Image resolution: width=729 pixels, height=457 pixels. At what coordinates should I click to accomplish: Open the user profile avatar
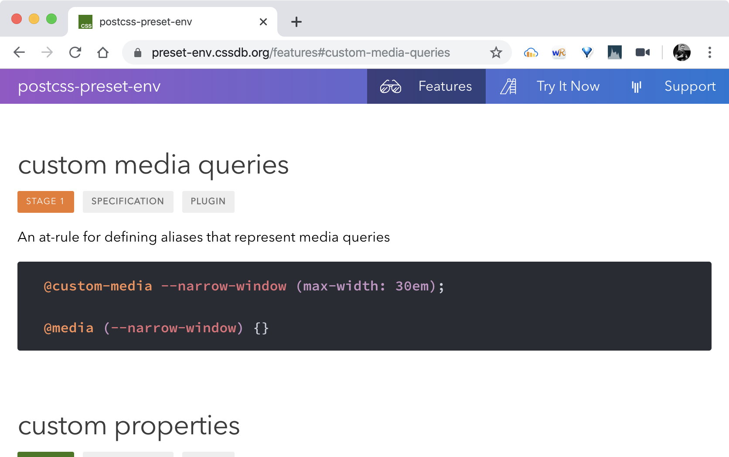[x=682, y=52]
